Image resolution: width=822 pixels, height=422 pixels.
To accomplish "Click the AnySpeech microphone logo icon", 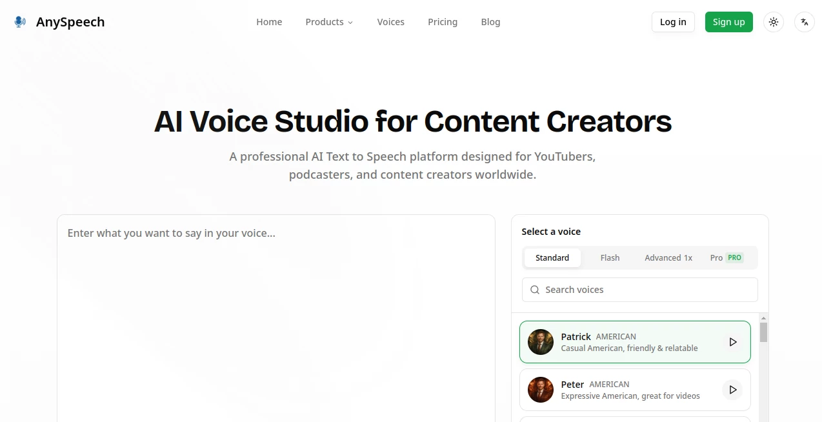I will point(20,22).
